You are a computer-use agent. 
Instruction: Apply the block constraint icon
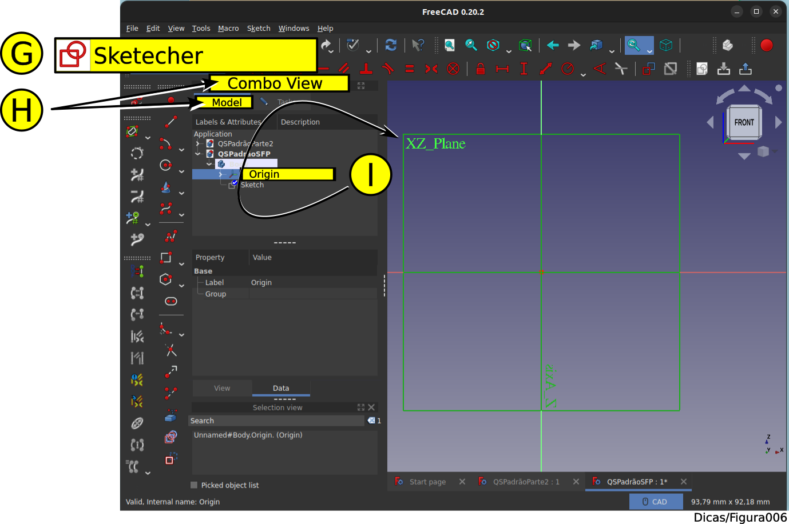click(453, 69)
